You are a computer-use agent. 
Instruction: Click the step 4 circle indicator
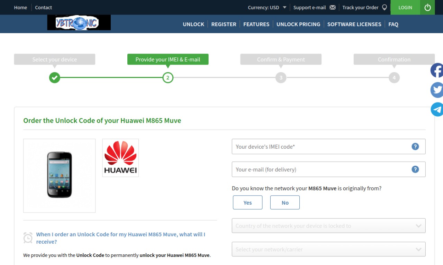[394, 78]
